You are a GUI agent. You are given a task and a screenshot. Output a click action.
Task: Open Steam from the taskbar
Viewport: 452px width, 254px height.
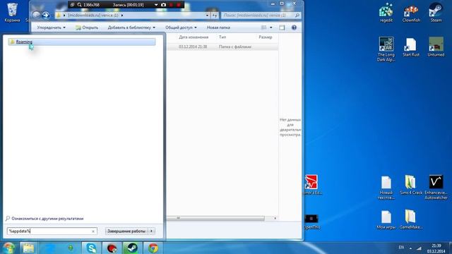pyautogui.click(x=132, y=248)
